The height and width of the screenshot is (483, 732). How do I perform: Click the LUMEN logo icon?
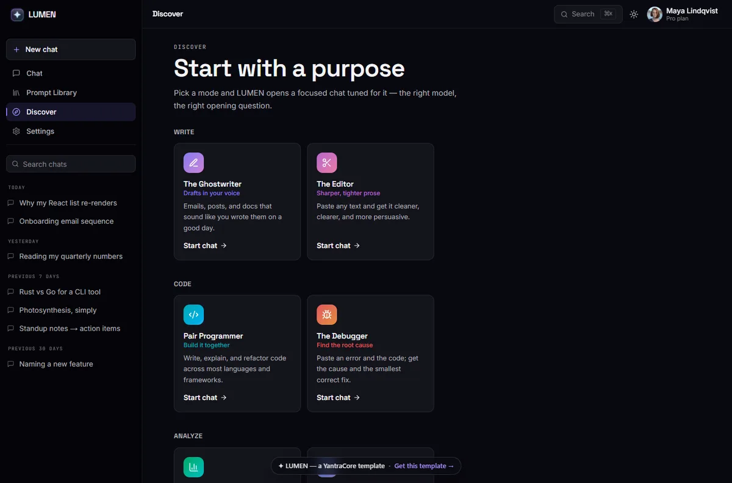point(17,15)
